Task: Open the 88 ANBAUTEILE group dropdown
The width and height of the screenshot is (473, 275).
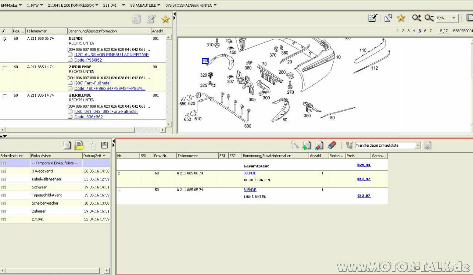Action: click(146, 6)
